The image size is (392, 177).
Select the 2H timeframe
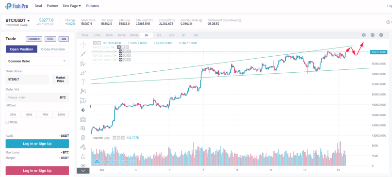click(159, 35)
